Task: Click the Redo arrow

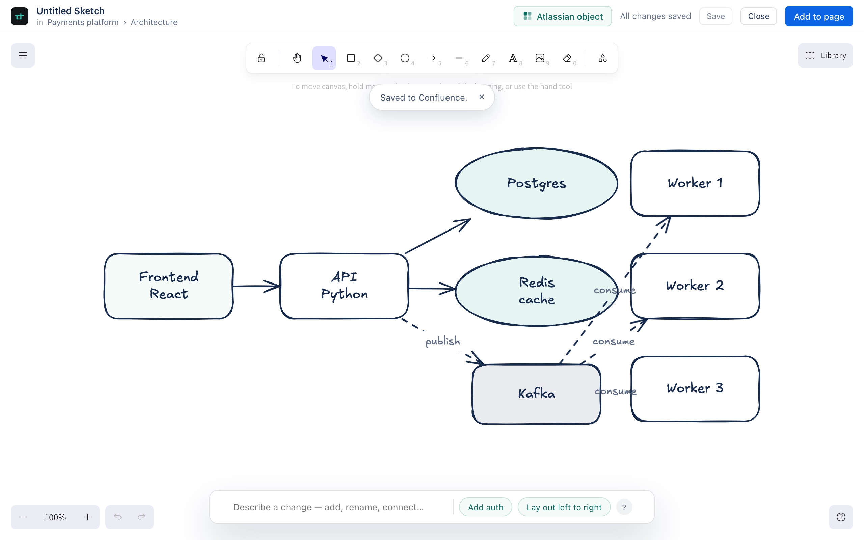Action: point(141,517)
